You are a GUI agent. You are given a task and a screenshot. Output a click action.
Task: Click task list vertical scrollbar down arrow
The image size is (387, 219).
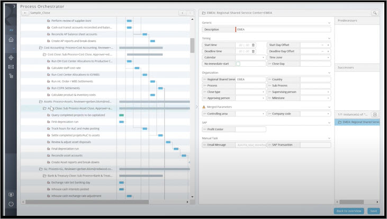tap(192, 197)
